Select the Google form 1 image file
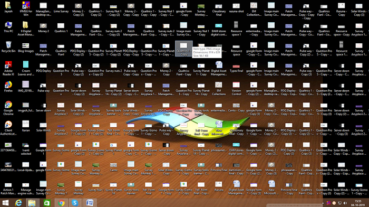The width and height of the screenshot is (369, 207). [x=44, y=148]
